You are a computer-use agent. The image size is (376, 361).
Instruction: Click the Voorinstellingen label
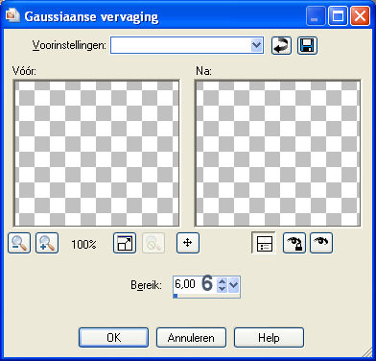pyautogui.click(x=69, y=45)
